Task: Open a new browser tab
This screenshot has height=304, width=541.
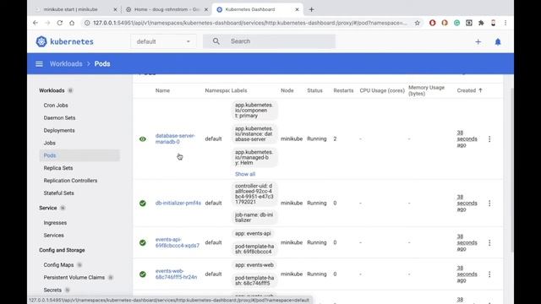Action: pos(311,9)
